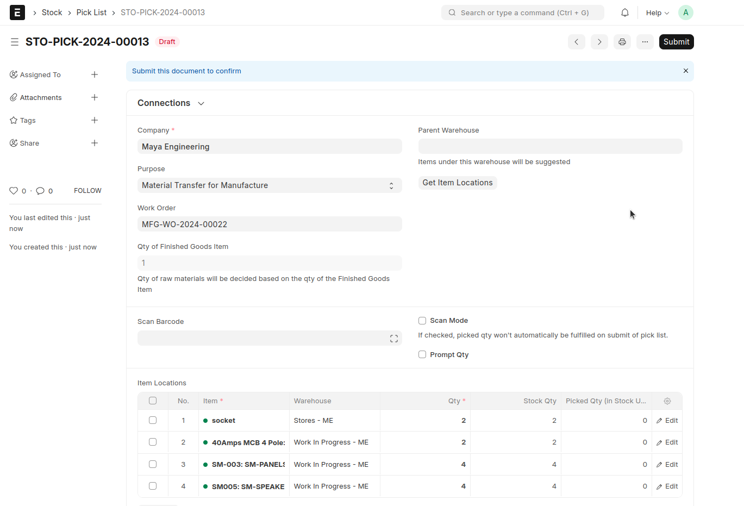
Task: Open the Help menu
Action: pos(657,13)
